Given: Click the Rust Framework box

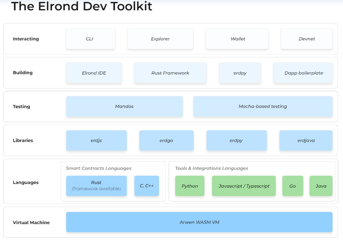Looking at the screenshot, I should point(170,73).
